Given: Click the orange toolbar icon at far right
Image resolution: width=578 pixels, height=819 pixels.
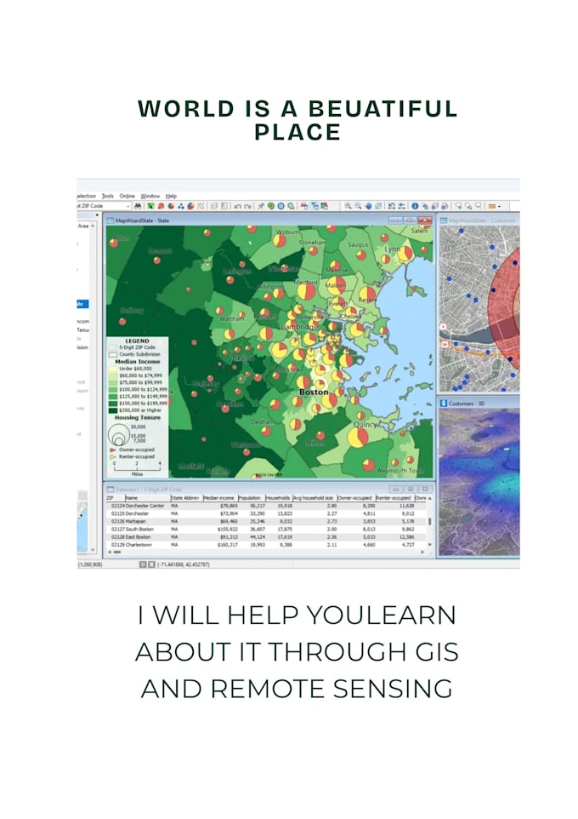Looking at the screenshot, I should tap(491, 206).
